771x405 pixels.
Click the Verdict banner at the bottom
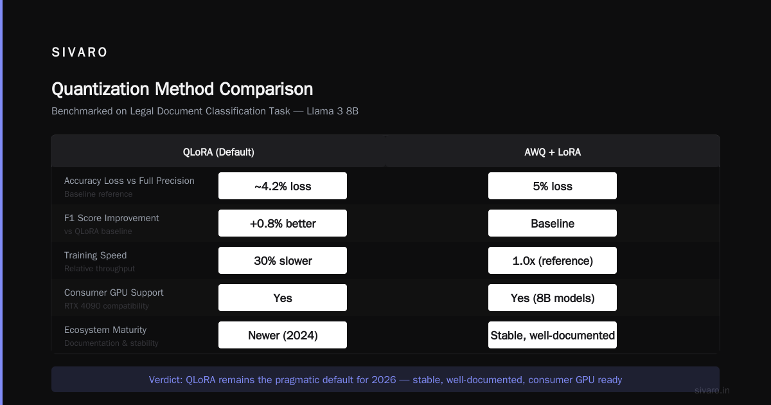coord(385,379)
